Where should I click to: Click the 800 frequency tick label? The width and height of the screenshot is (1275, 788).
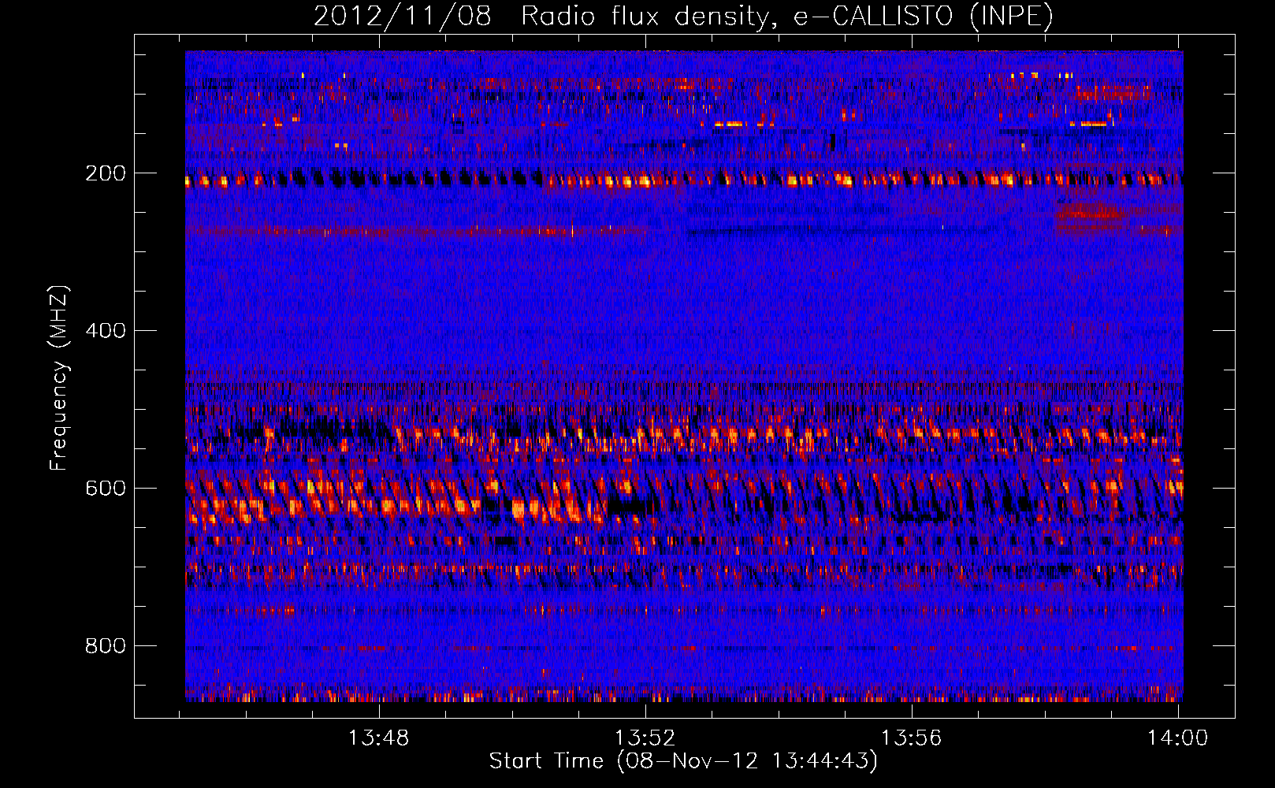coord(106,645)
